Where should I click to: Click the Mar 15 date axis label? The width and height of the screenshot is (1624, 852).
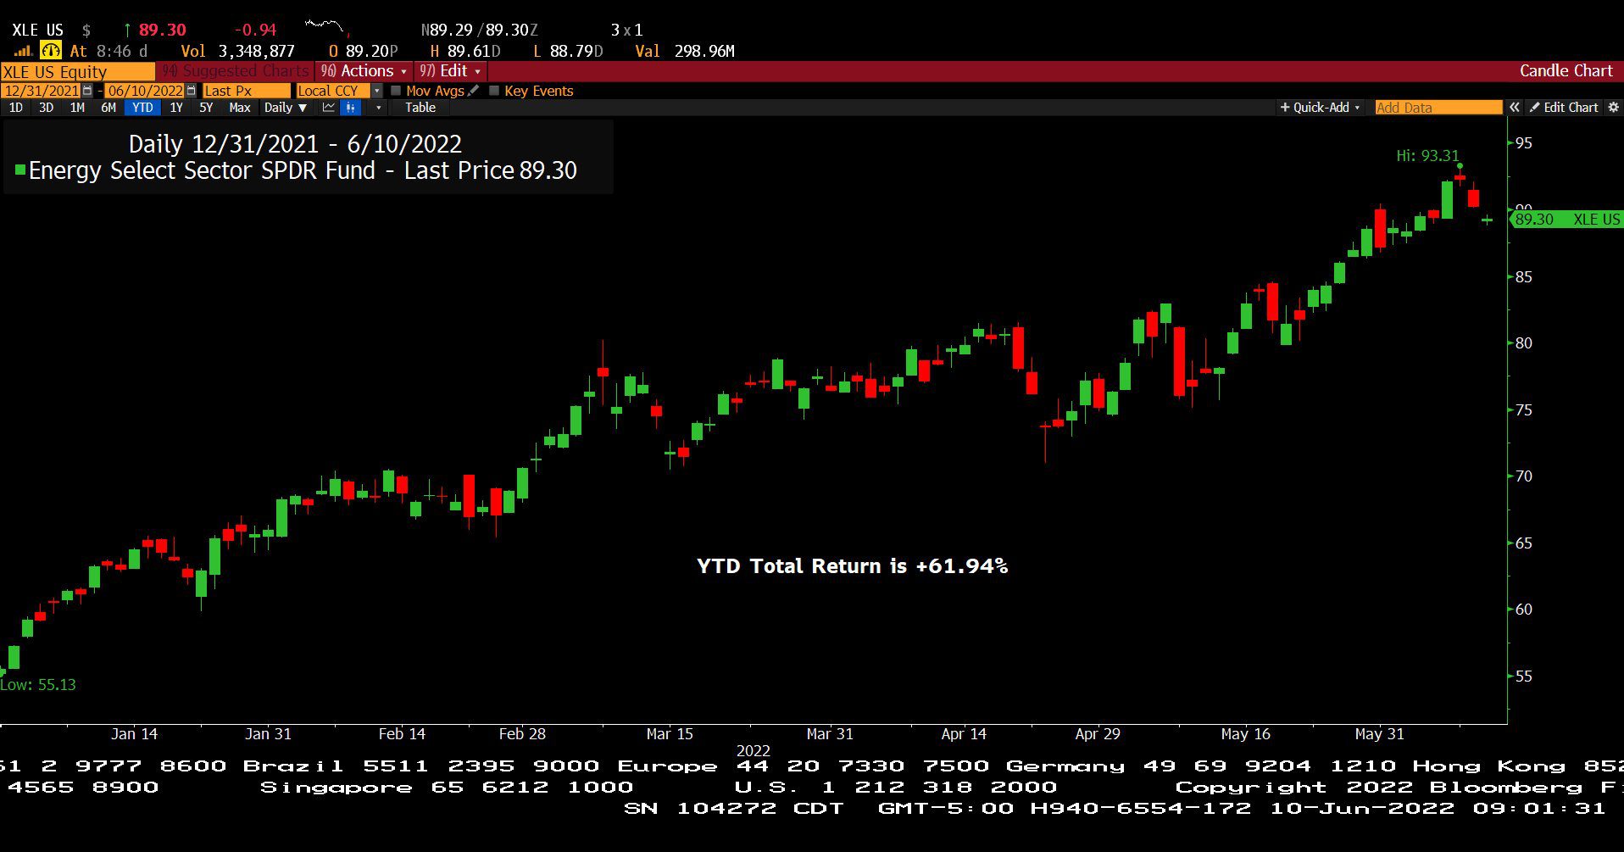pyautogui.click(x=670, y=734)
